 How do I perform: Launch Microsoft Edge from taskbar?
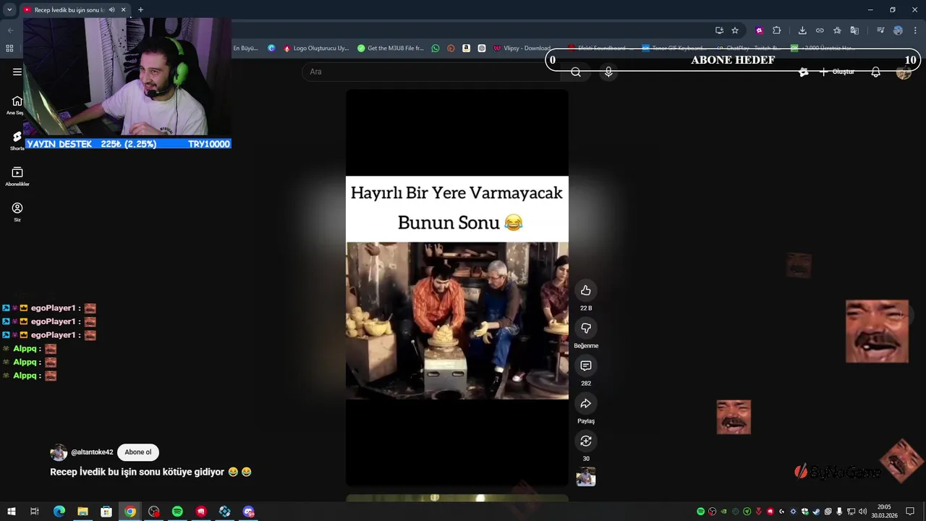(x=59, y=512)
